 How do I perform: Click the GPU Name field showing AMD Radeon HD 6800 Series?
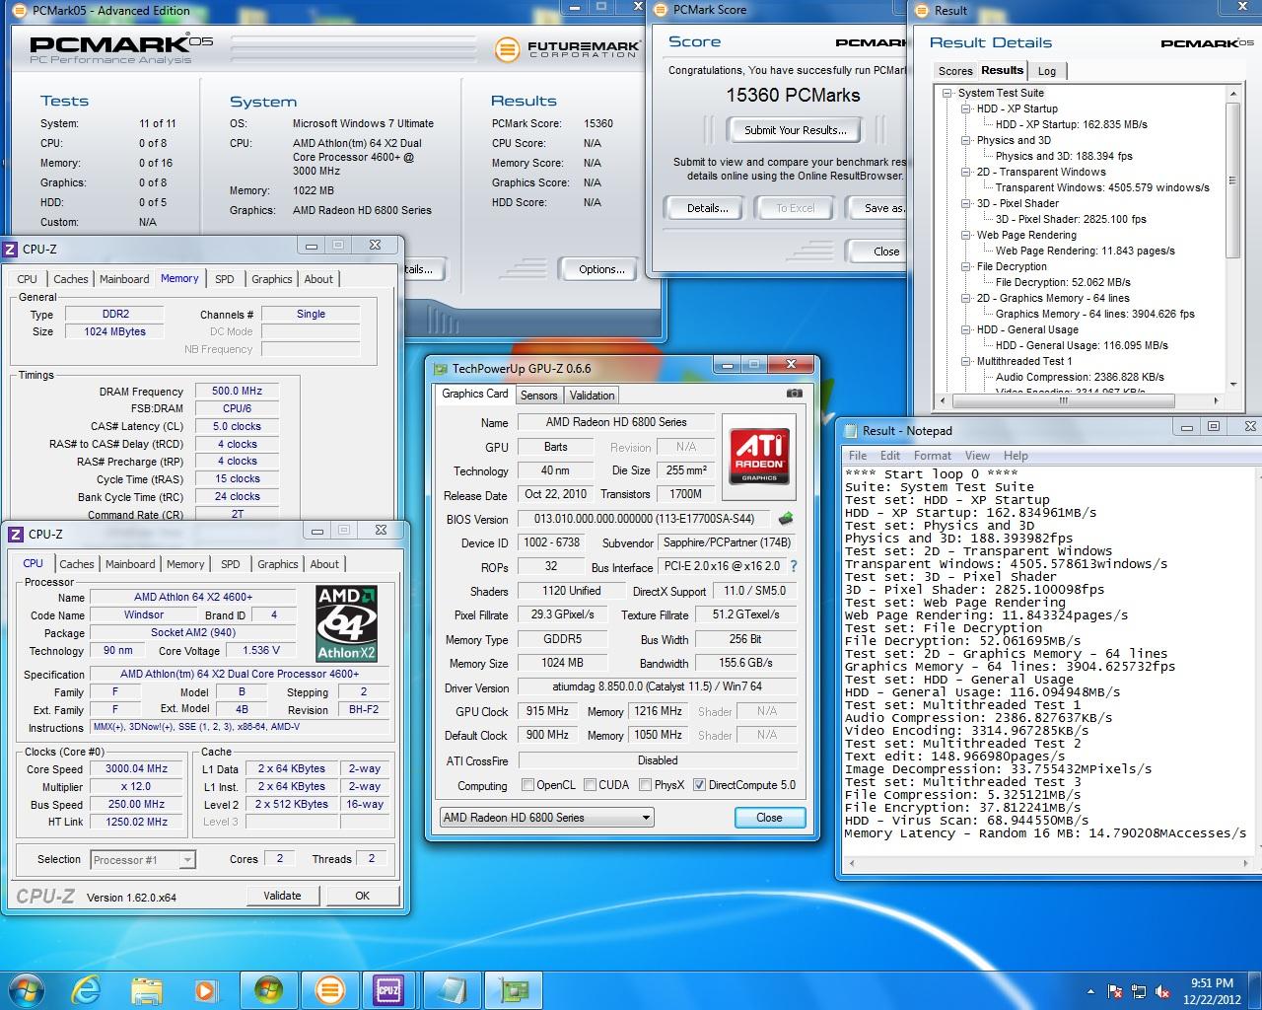[617, 422]
